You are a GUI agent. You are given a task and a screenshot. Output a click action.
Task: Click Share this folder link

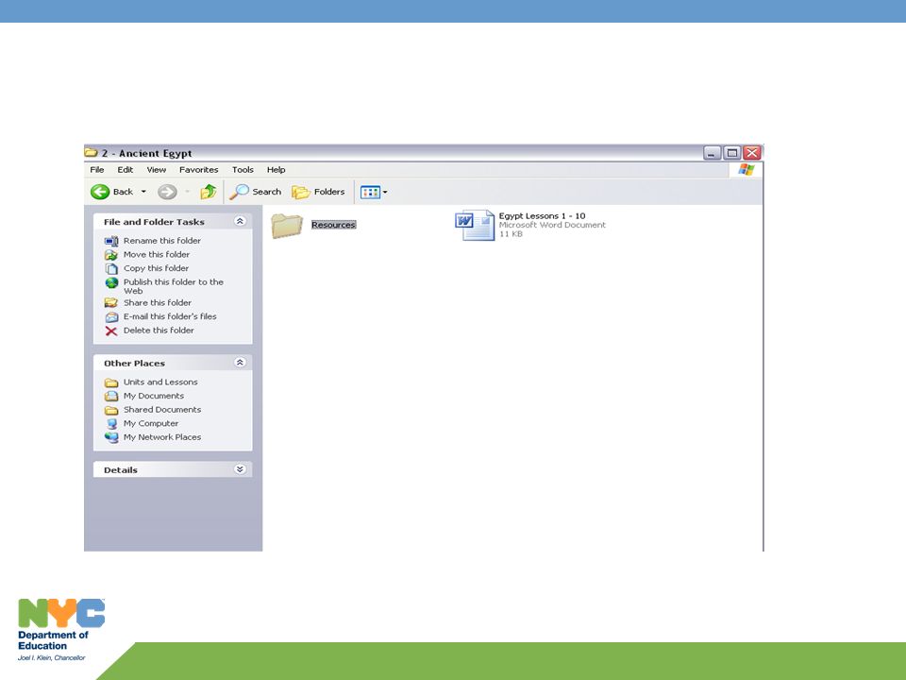(158, 302)
